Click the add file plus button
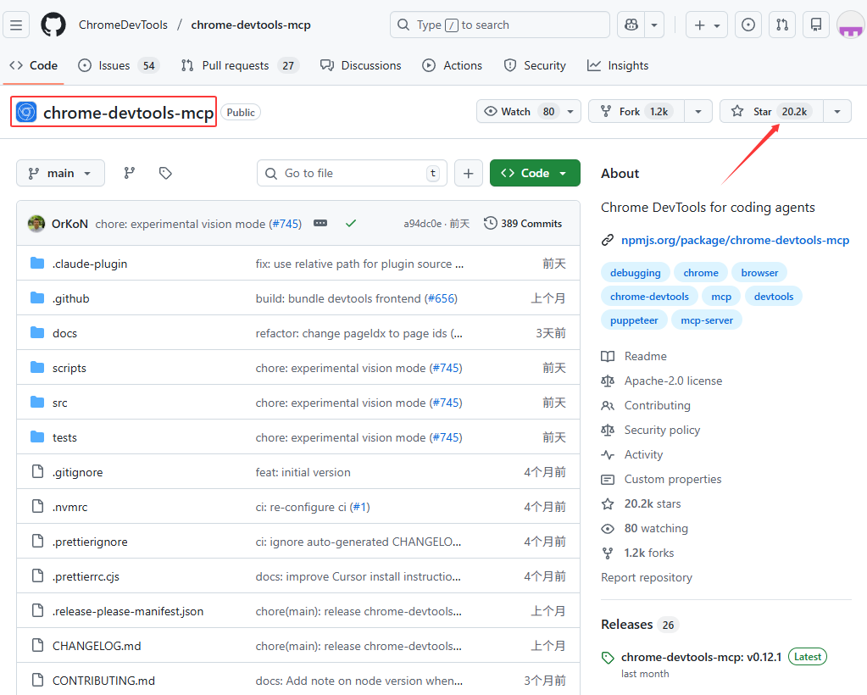 point(468,173)
